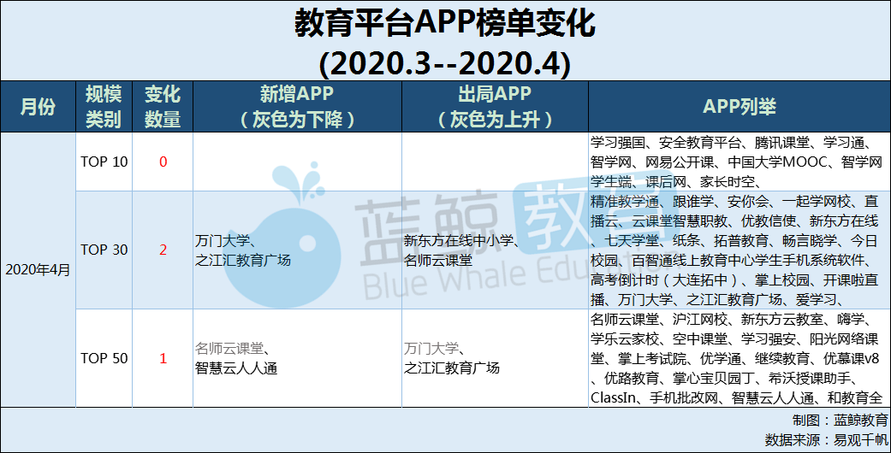Select the APP列举 column header
891x453 pixels.
(740, 107)
